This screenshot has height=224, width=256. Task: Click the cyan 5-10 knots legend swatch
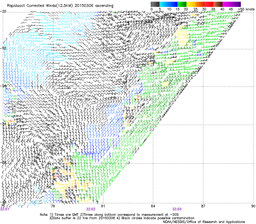164,4
